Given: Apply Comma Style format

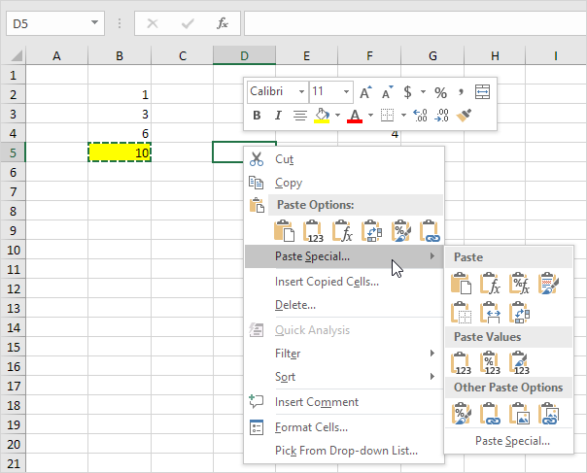Looking at the screenshot, I should [x=461, y=92].
